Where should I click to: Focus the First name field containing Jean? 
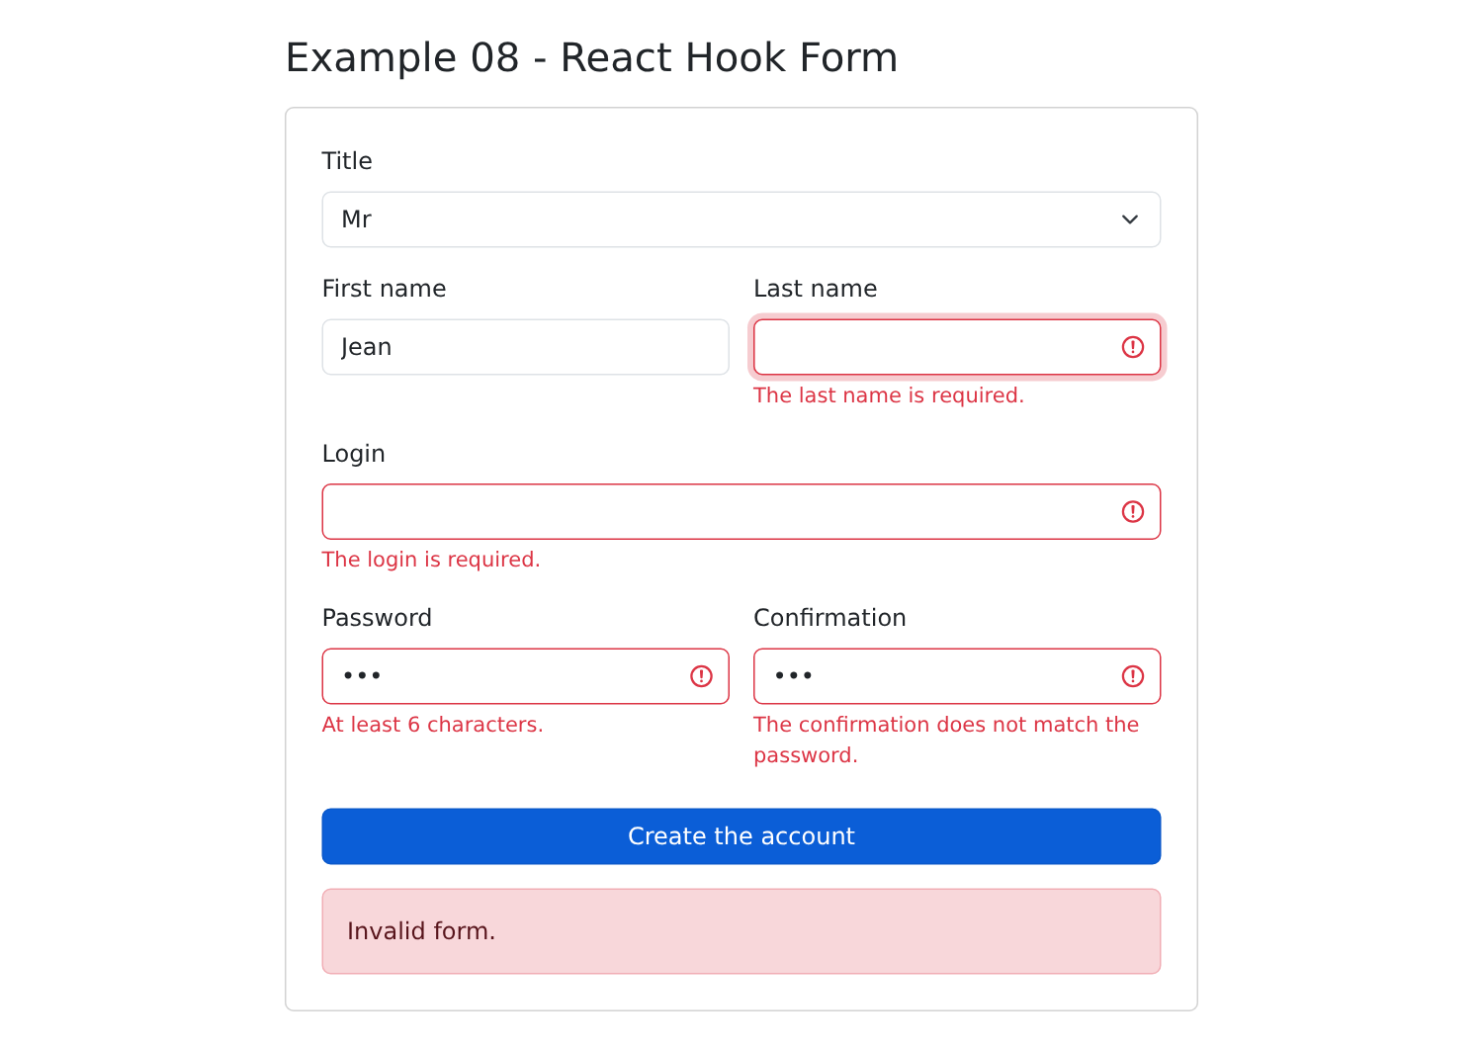coord(526,347)
